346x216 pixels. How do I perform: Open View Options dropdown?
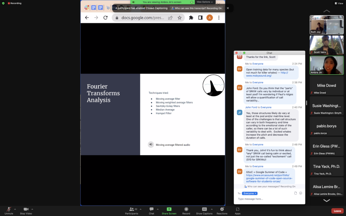tap(204, 2)
